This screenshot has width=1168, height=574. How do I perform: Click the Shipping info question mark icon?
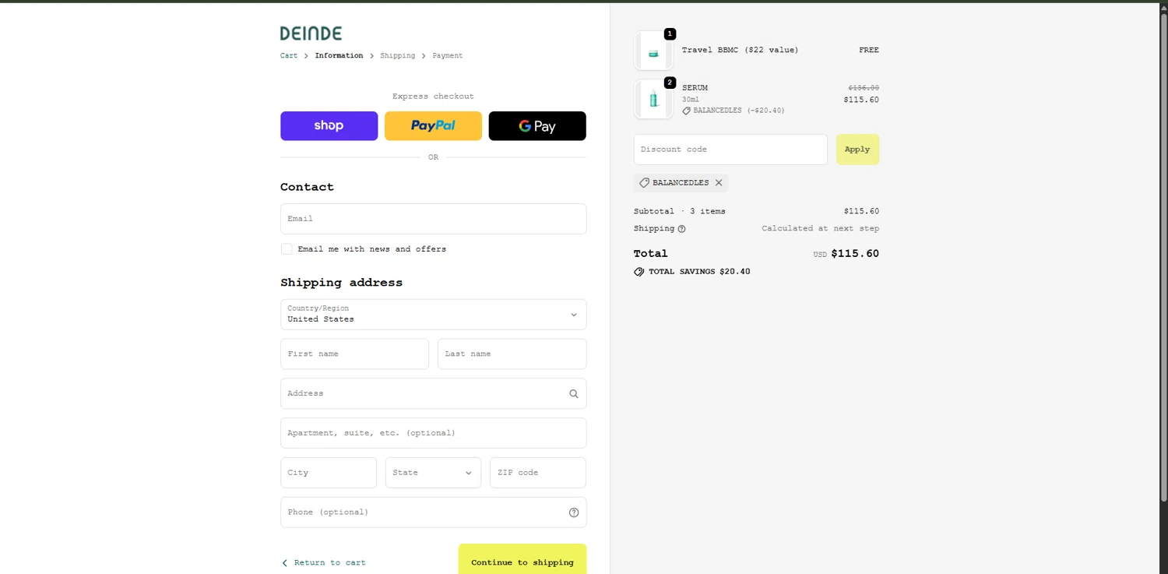click(x=682, y=229)
